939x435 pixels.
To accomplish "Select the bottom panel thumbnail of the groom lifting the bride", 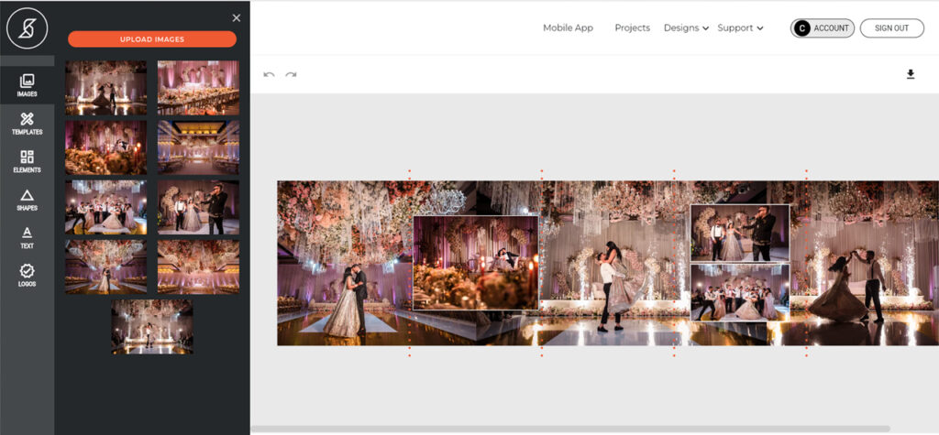I will pyautogui.click(x=152, y=327).
